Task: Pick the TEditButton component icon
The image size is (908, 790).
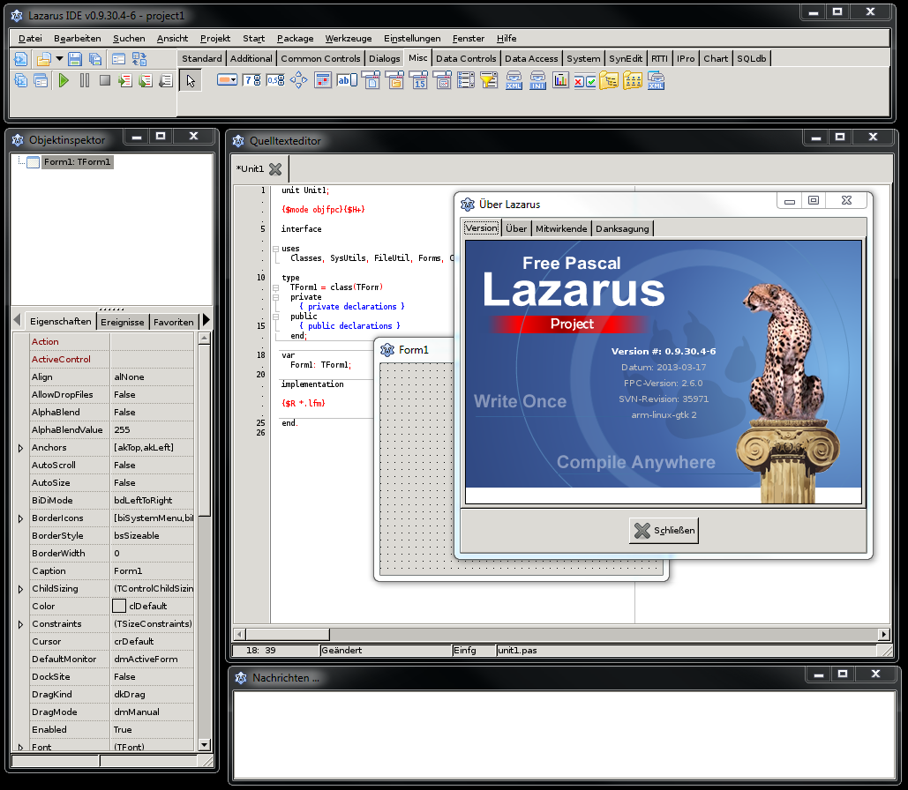Action: (x=347, y=80)
